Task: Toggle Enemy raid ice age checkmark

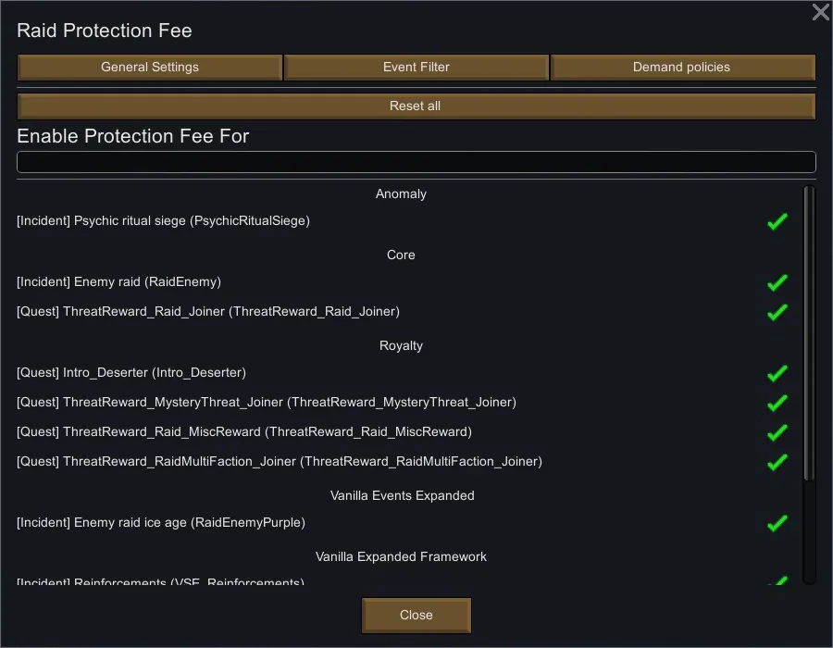Action: [777, 523]
